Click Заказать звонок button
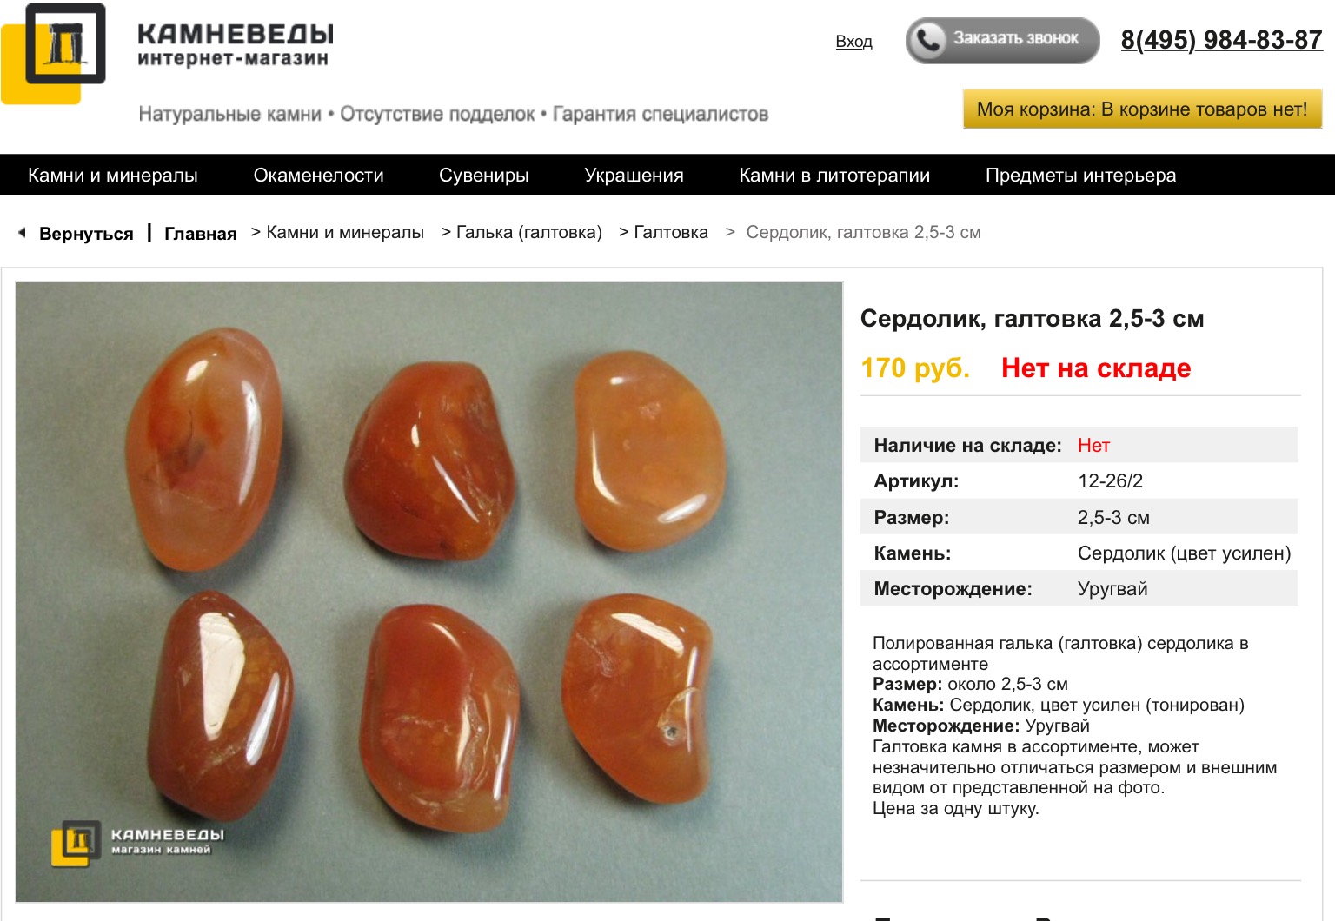The image size is (1335, 921). tap(1003, 40)
